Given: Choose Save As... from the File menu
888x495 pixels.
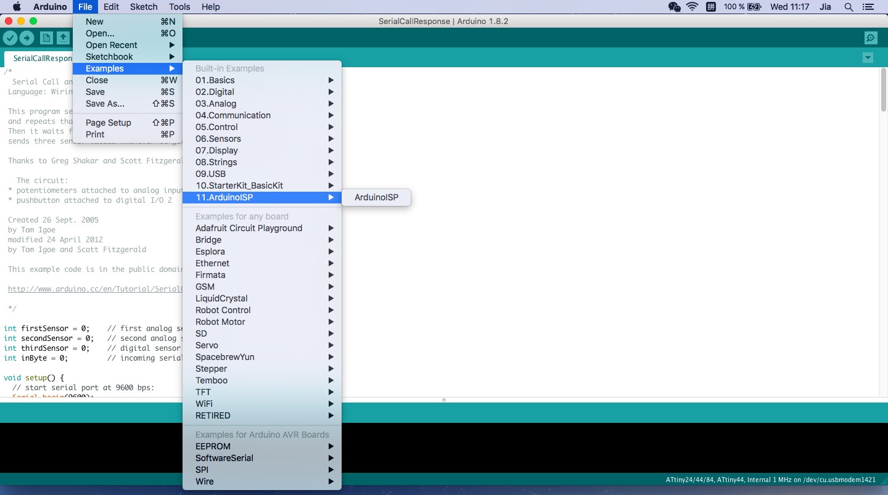Looking at the screenshot, I should [128, 104].
